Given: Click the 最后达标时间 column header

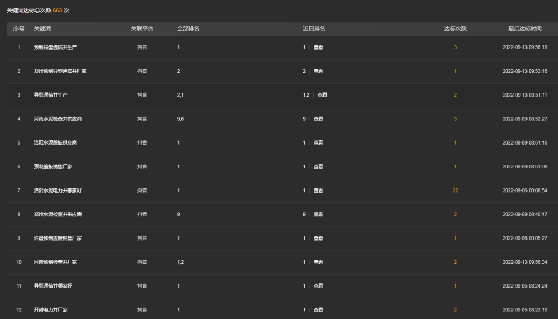Looking at the screenshot, I should point(524,29).
